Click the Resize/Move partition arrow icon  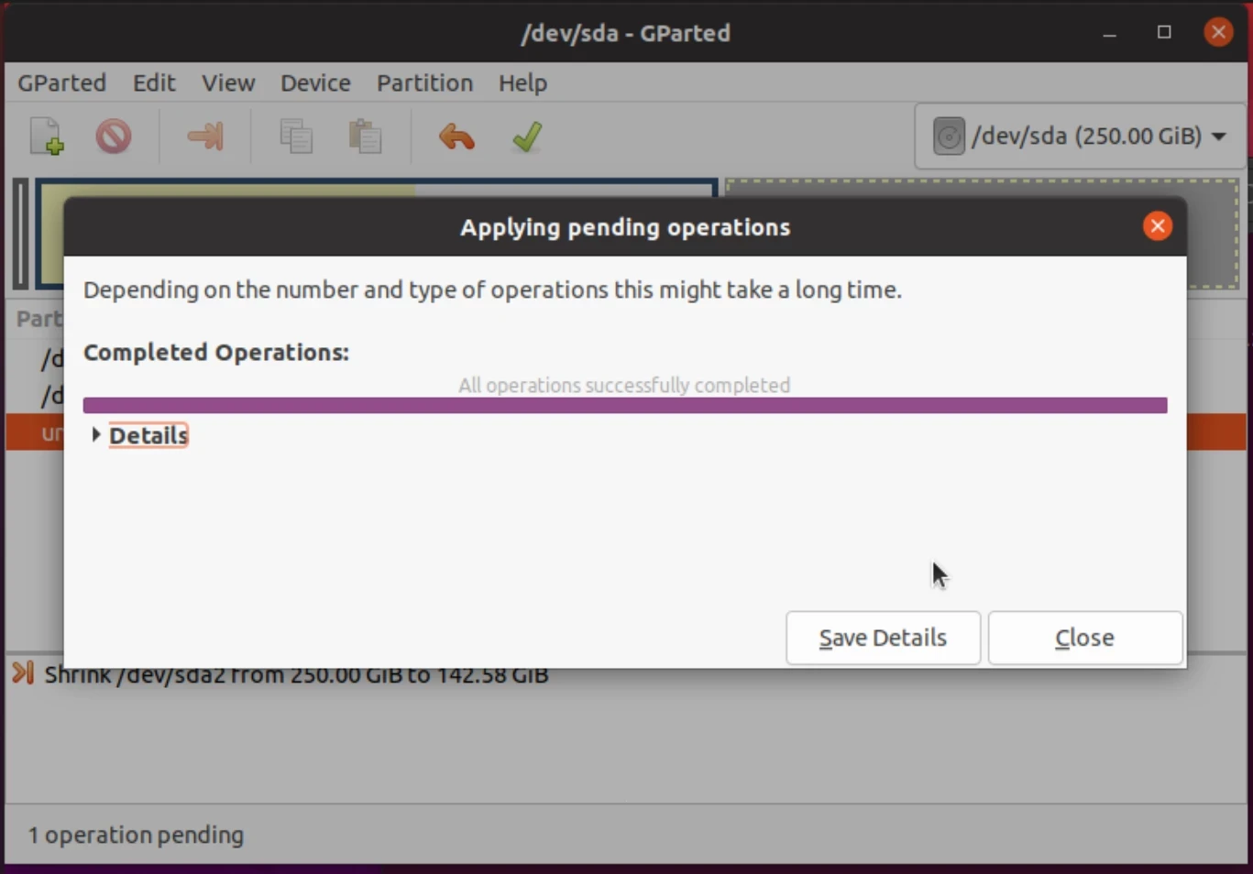(x=205, y=137)
